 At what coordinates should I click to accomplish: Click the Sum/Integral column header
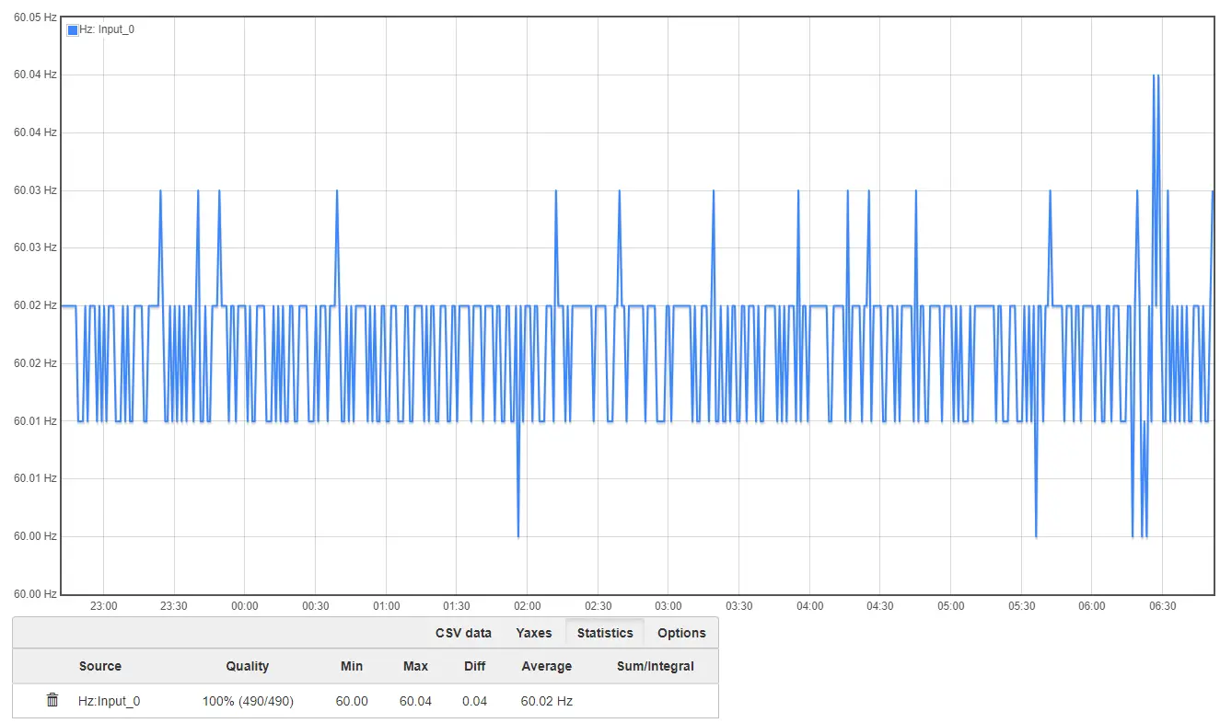pyautogui.click(x=655, y=666)
